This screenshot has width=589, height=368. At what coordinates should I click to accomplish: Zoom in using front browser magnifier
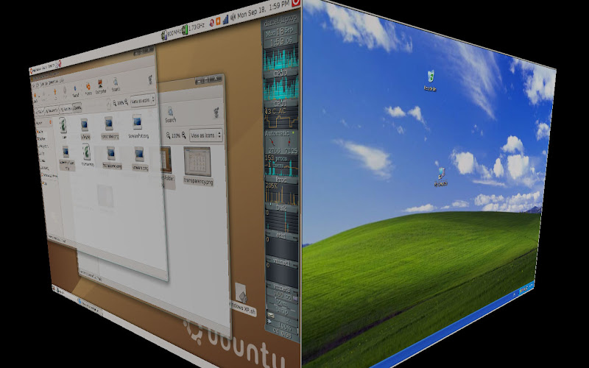point(127,102)
